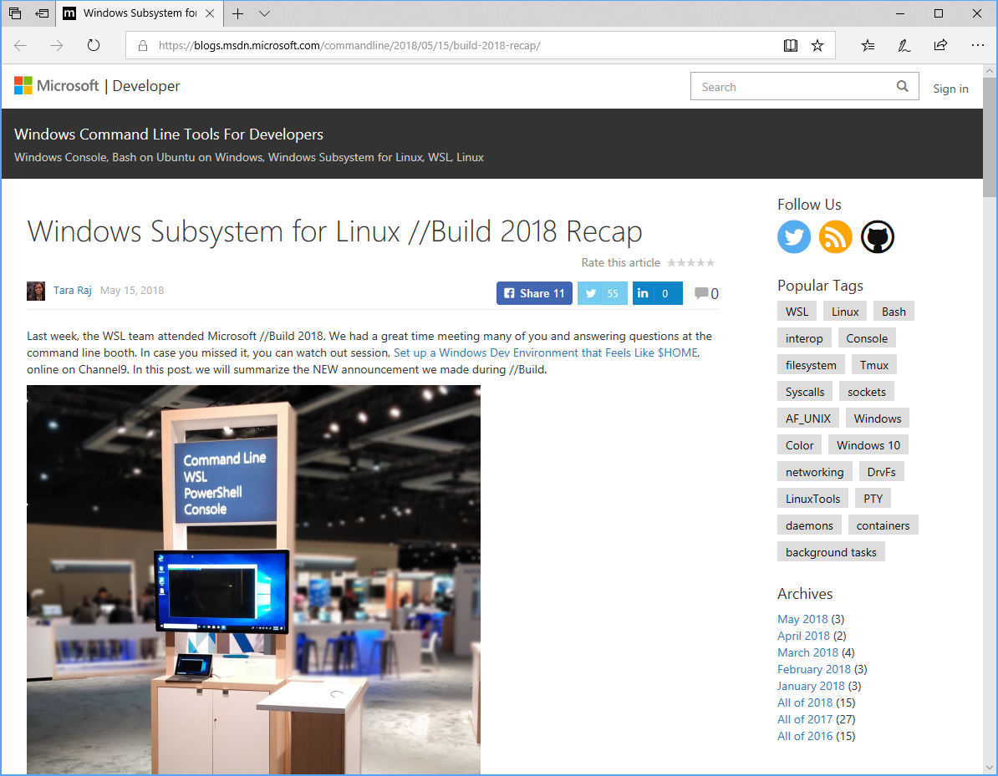Reload the page with the refresh icon
Screen dimensions: 998x776
pos(93,45)
